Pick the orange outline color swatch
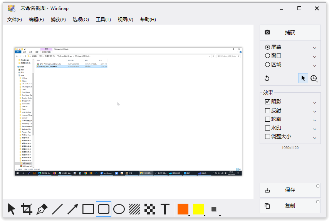 (183, 209)
